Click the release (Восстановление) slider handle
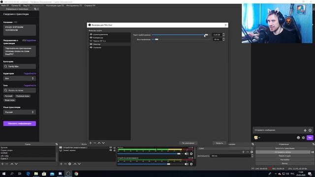Viewport: 315px width, 177px height. [157, 39]
